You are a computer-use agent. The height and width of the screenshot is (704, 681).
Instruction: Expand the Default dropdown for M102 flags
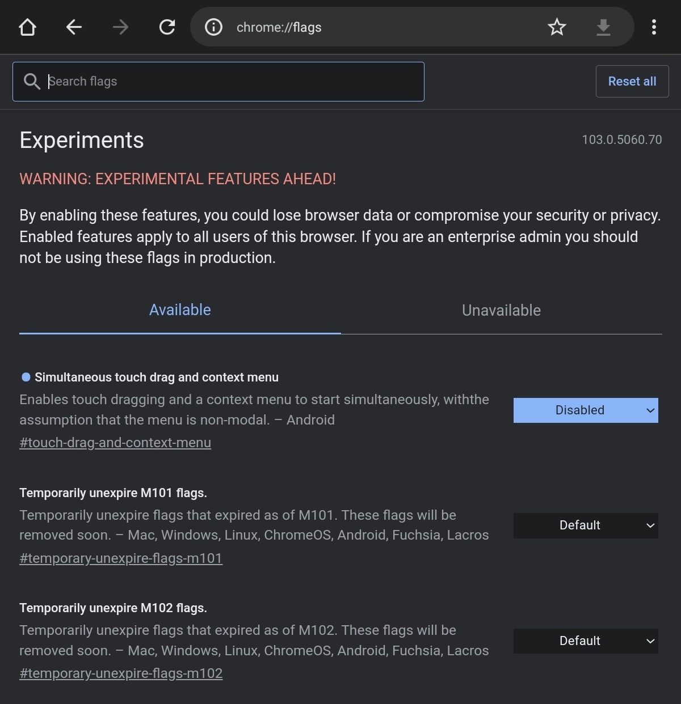pyautogui.click(x=585, y=641)
